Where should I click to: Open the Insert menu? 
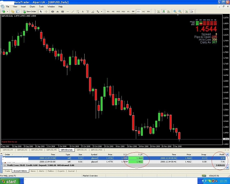(x=23, y=7)
